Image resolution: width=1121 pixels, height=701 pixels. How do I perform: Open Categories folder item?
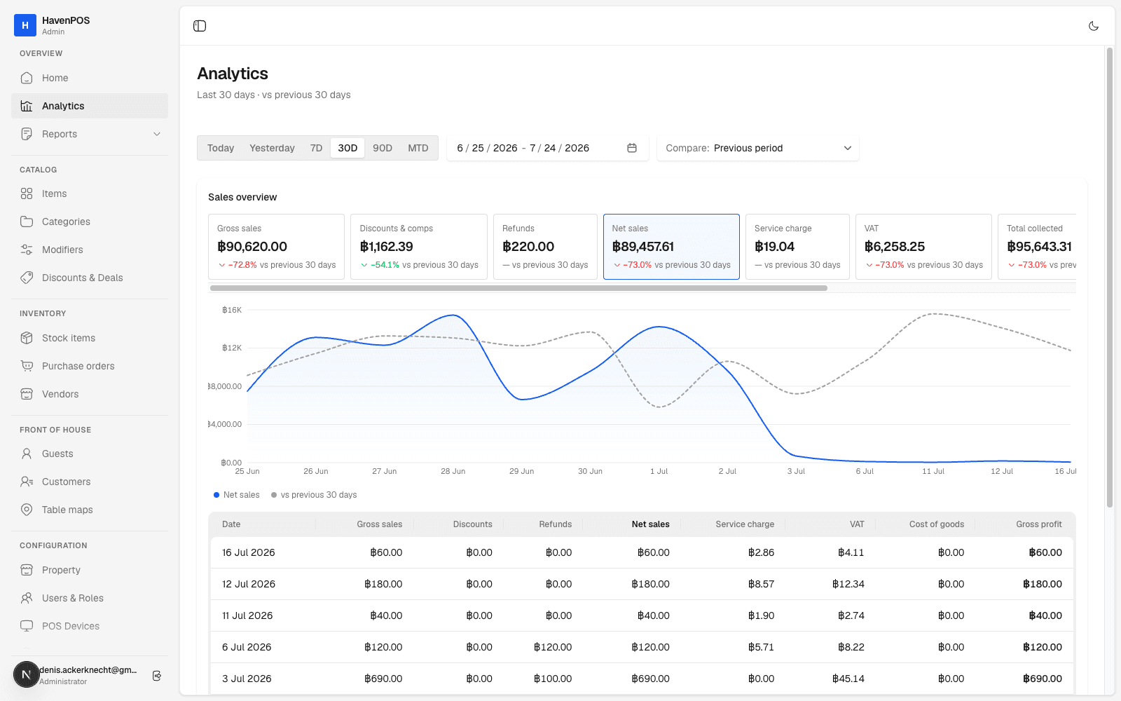tap(90, 222)
